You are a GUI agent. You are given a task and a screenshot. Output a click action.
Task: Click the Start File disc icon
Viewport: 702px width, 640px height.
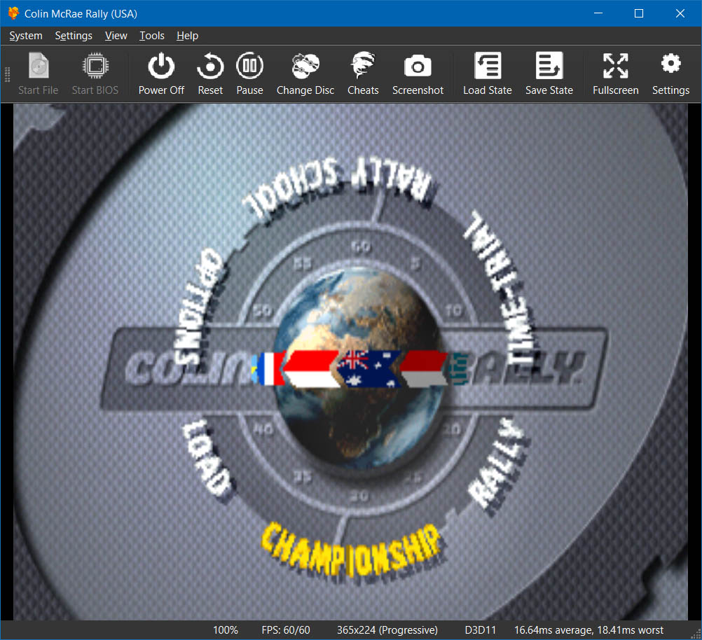tap(39, 66)
